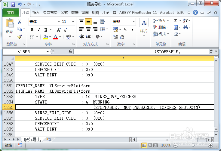Select the Format Painter brush
The height and width of the screenshot is (151, 221).
tap(20, 37)
